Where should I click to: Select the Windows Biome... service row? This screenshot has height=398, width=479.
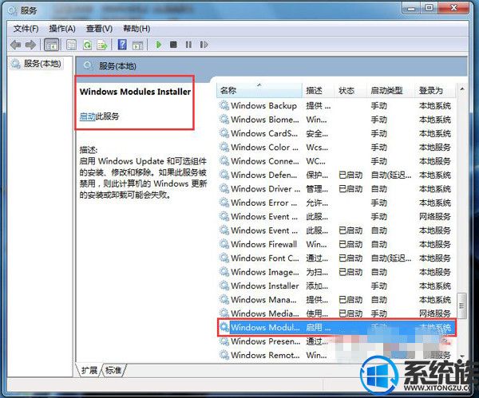[x=336, y=120]
